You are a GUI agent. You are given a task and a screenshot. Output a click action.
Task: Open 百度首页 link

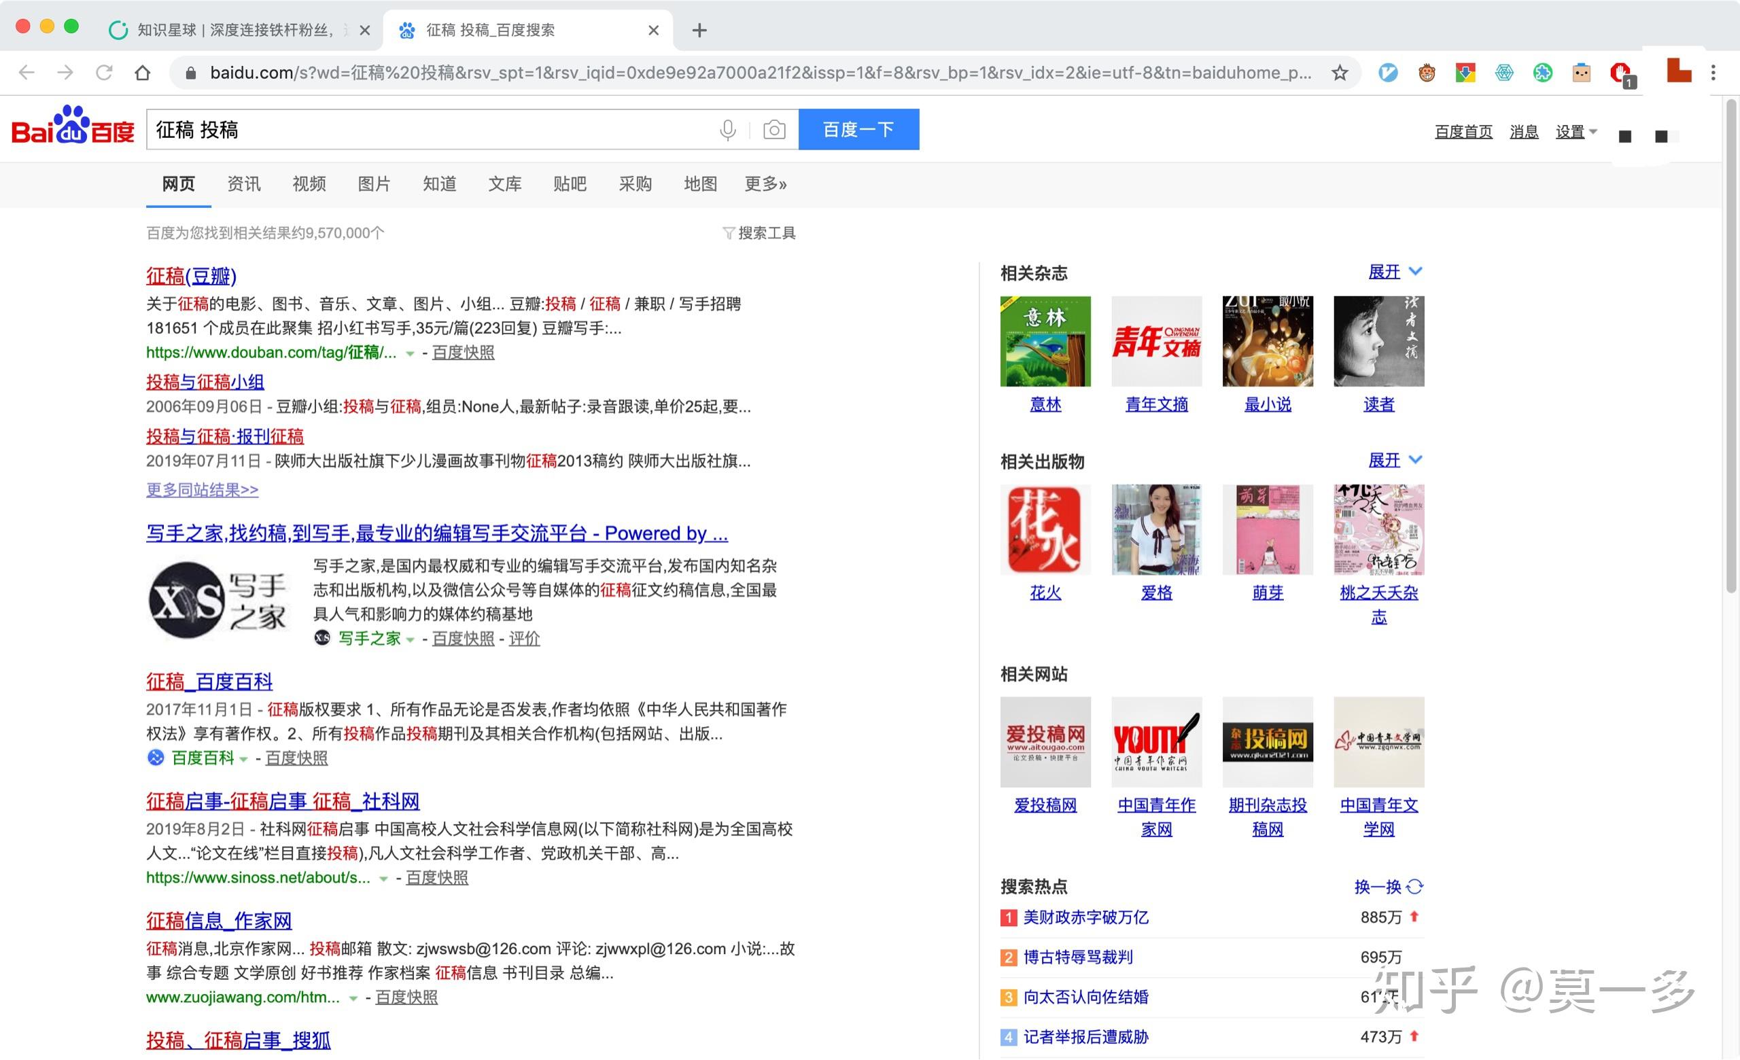pos(1463,132)
